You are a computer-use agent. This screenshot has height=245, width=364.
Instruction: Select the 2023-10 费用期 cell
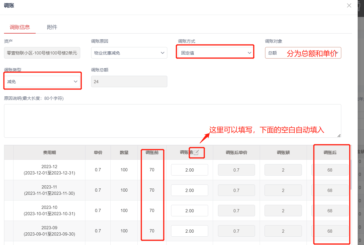49,211
